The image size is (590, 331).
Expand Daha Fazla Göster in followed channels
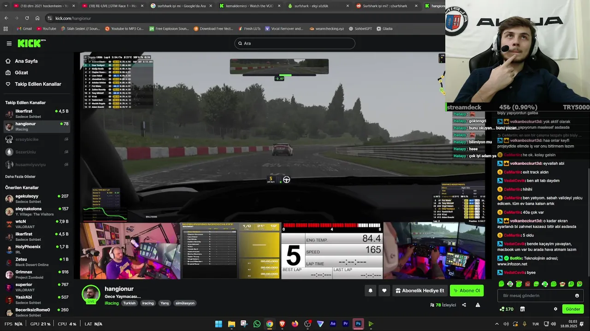point(20,177)
